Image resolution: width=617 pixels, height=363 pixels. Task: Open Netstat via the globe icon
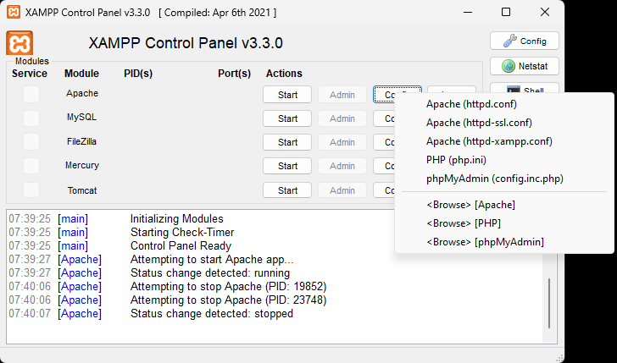pyautogui.click(x=509, y=66)
